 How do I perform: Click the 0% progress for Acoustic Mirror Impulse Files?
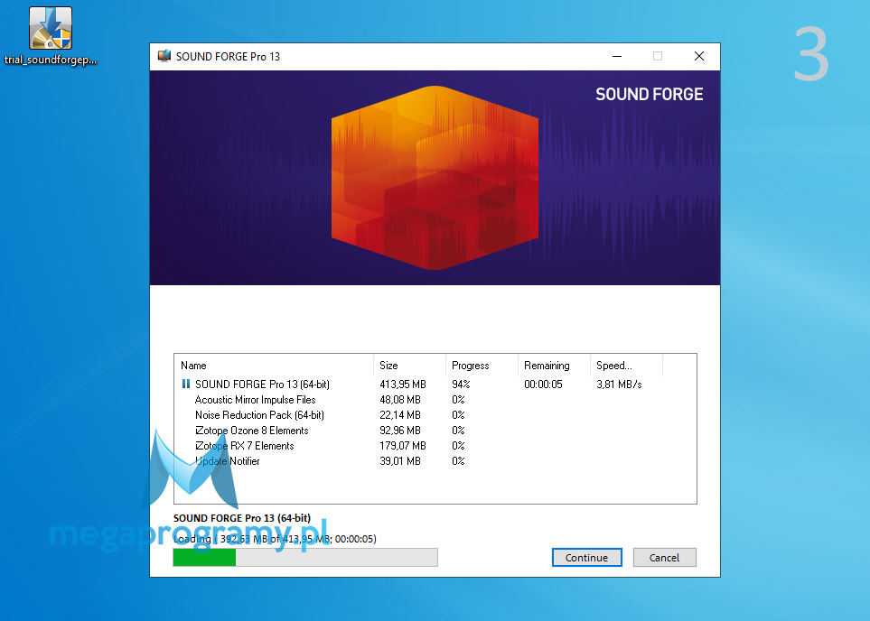click(458, 399)
